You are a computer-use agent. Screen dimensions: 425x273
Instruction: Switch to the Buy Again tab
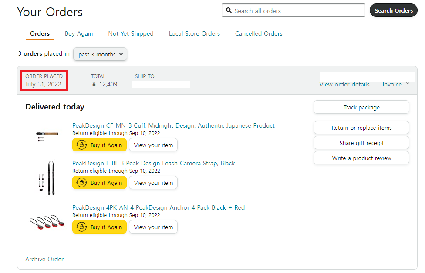pos(79,33)
